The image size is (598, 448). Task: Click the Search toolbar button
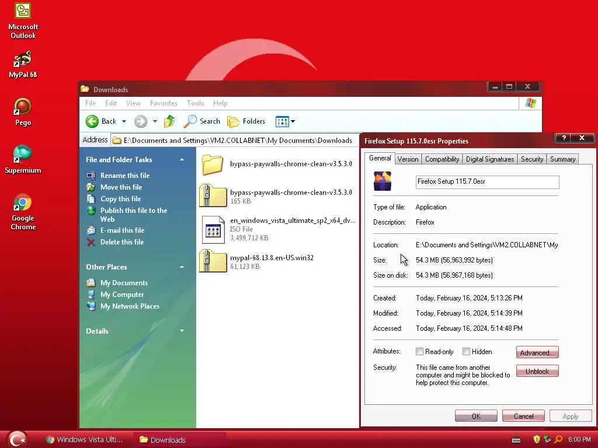(201, 121)
